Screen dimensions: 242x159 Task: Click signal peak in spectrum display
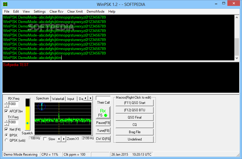point(59,115)
